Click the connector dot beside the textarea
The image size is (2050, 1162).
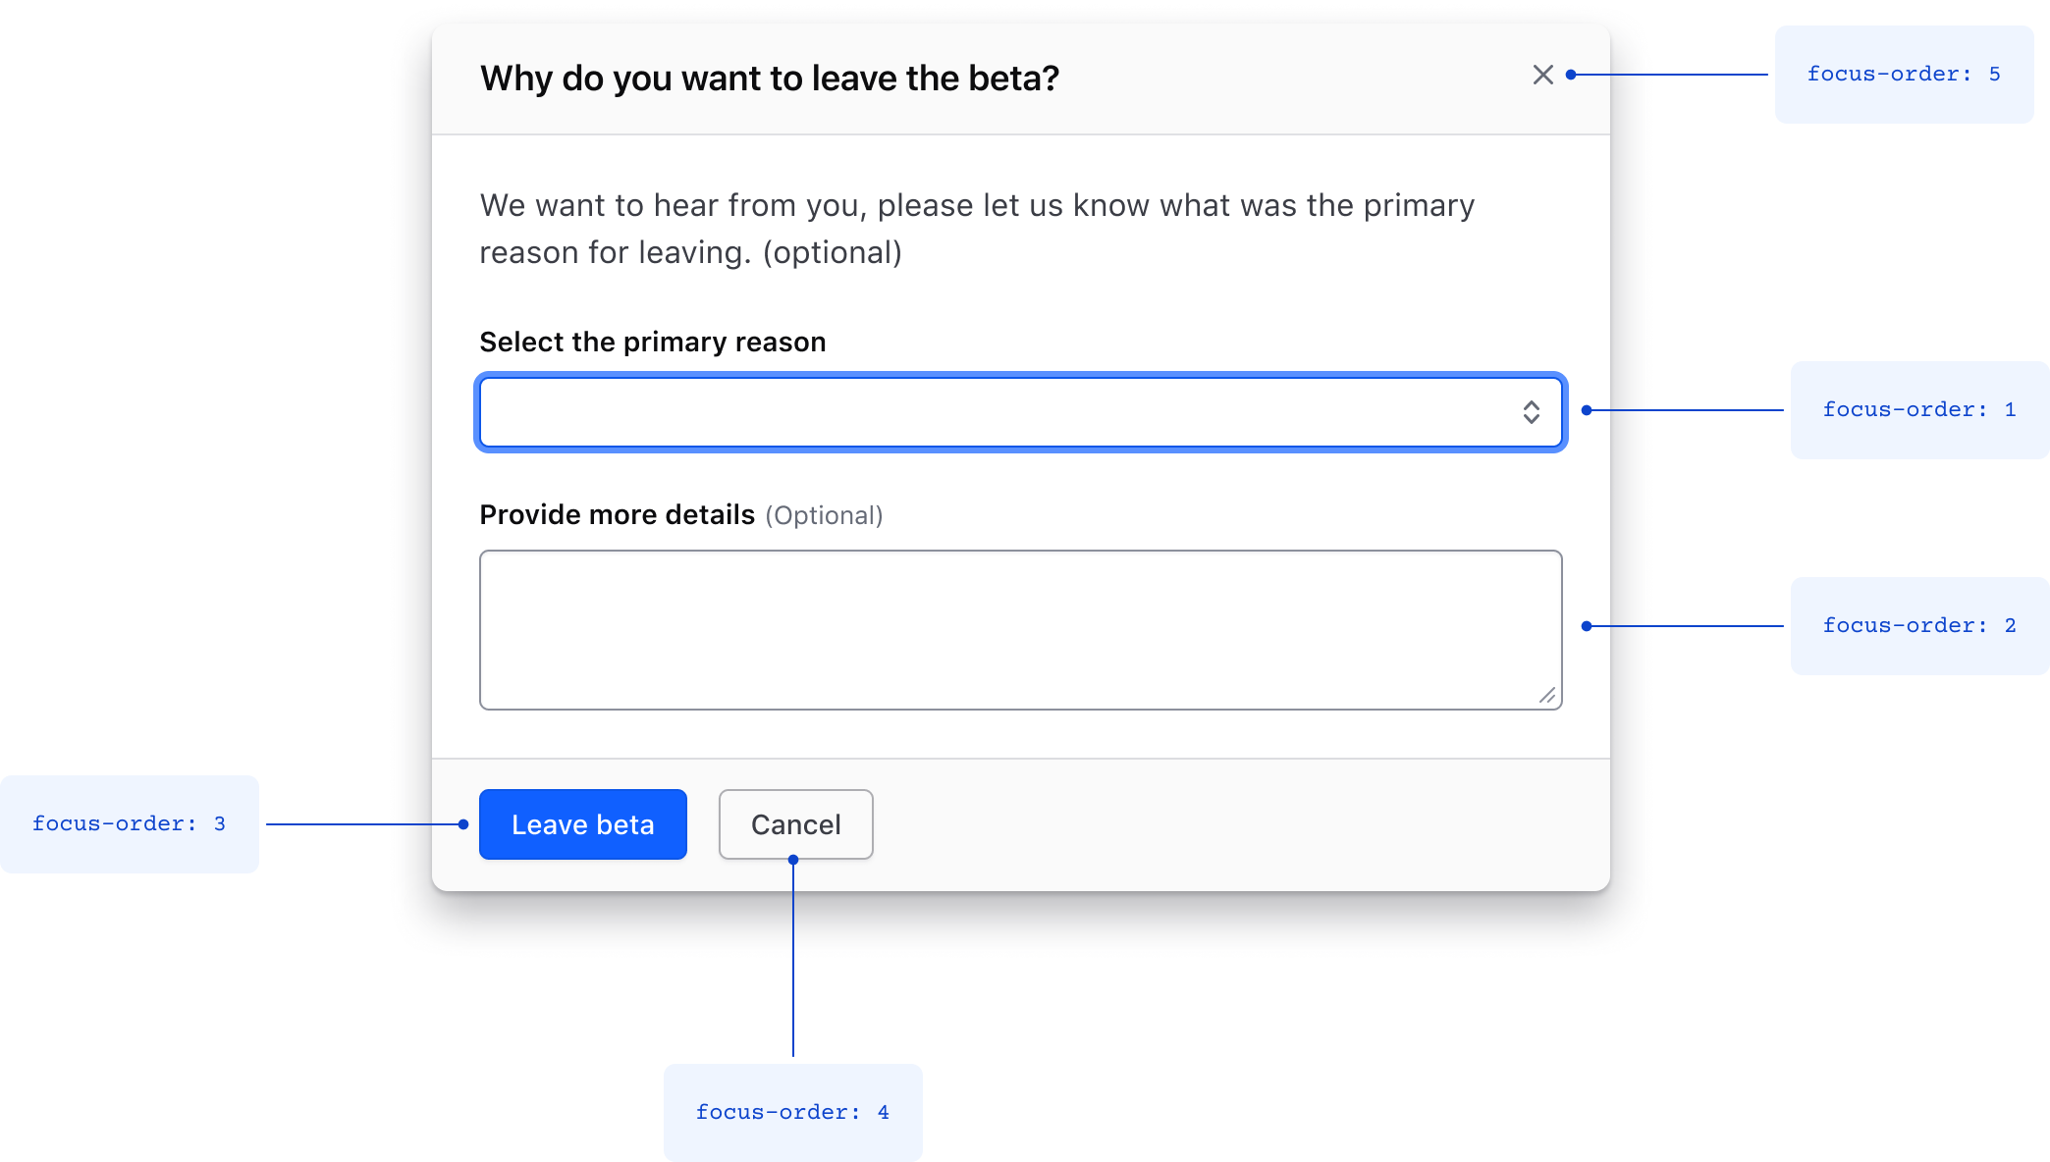1588,625
